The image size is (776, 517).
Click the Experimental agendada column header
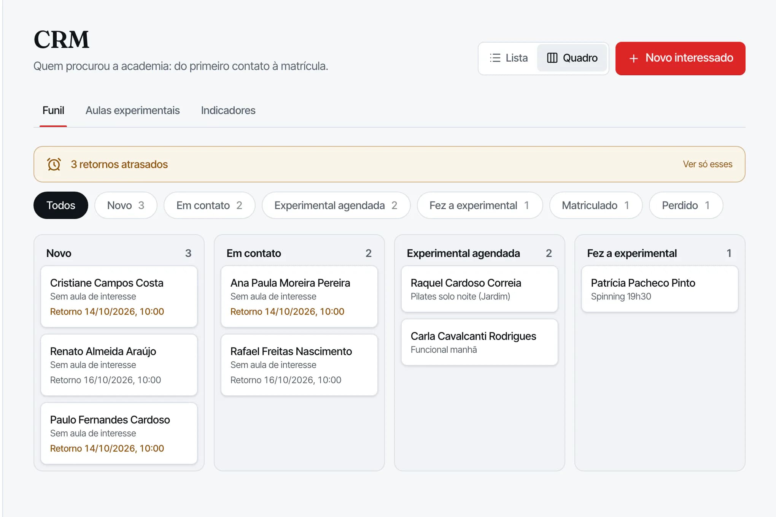point(463,253)
